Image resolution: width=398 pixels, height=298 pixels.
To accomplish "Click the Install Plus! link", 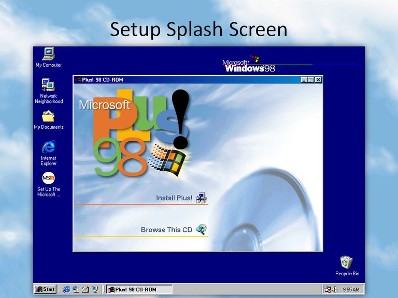I will point(174,198).
